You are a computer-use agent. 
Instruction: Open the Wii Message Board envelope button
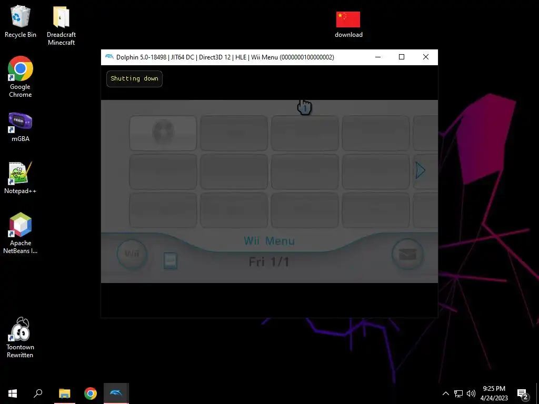click(x=408, y=254)
